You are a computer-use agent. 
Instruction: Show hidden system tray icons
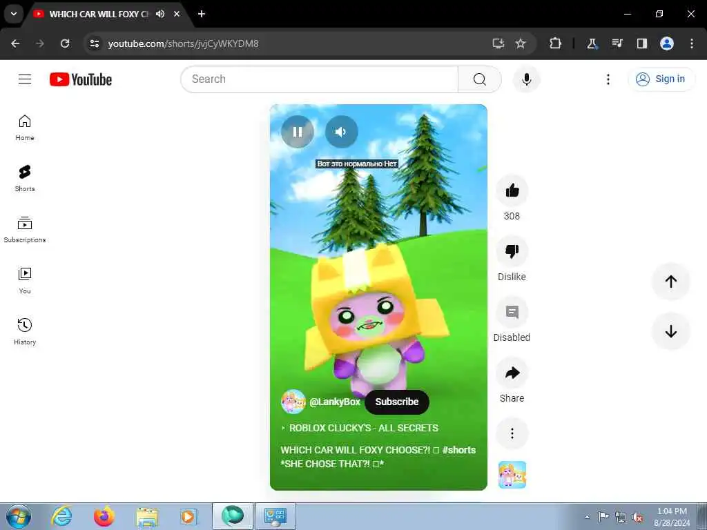pos(587,517)
